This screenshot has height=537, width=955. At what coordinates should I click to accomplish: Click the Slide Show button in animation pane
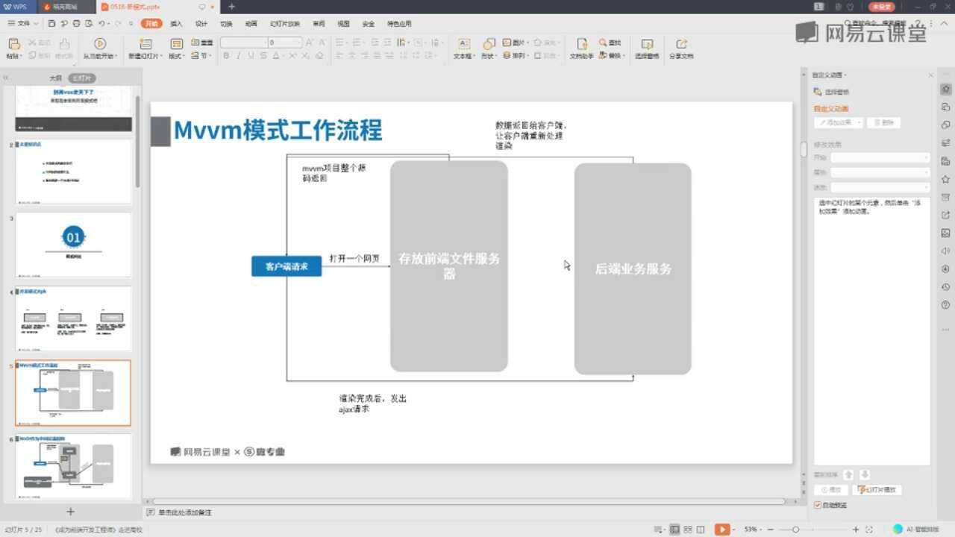877,490
